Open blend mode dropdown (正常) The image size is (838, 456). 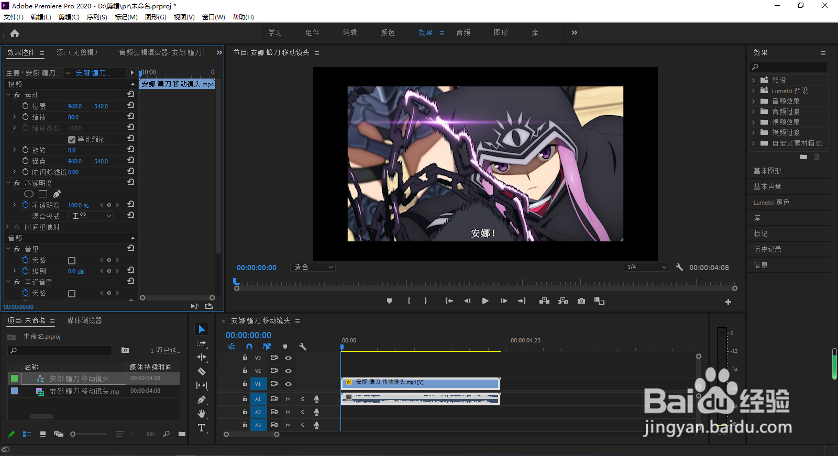[92, 216]
